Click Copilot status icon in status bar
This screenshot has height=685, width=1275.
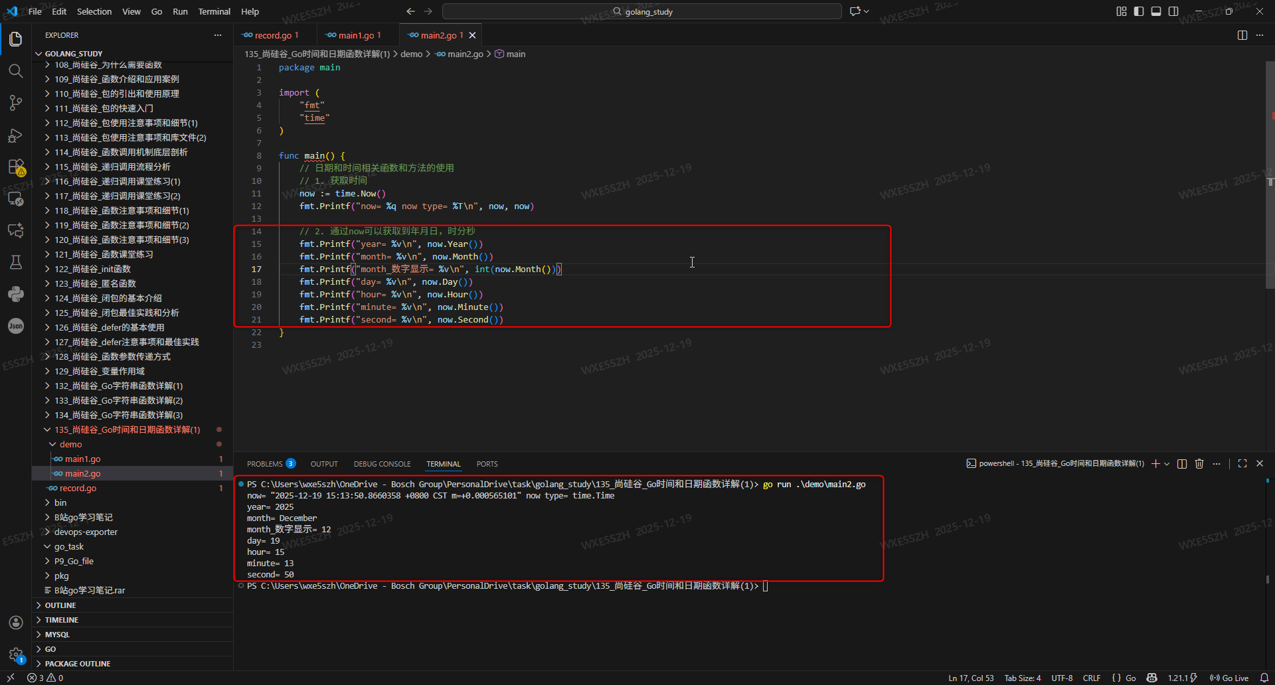click(1152, 678)
